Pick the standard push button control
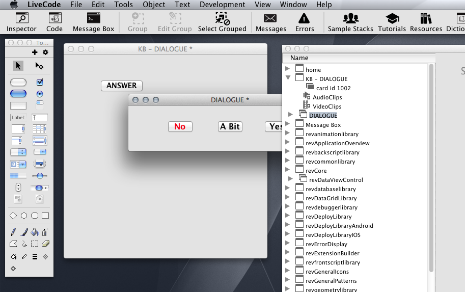465x292 pixels. pos(18,82)
